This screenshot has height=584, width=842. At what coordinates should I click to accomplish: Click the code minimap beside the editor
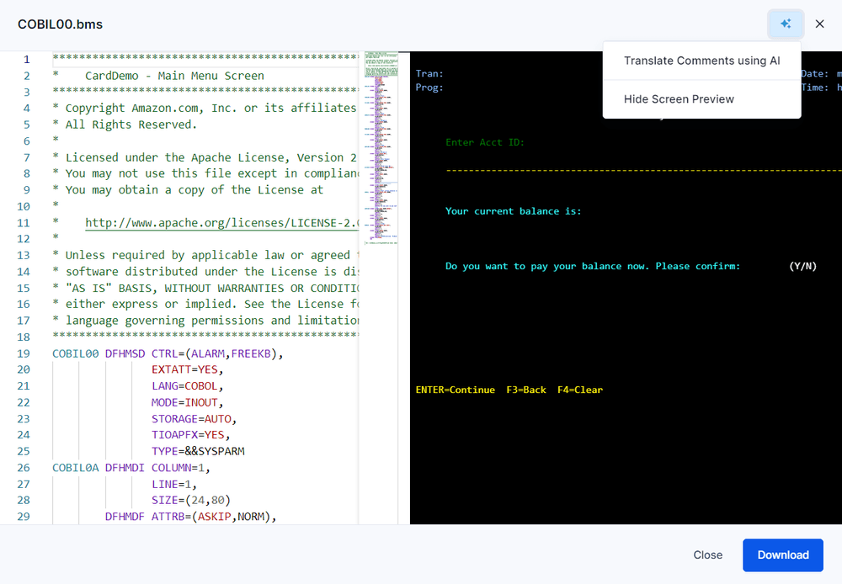(381, 143)
